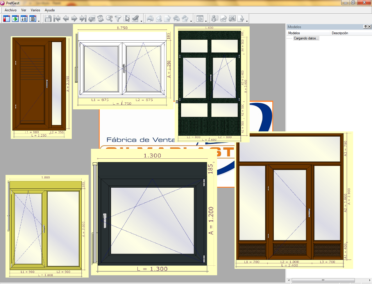Click the paperclip attachment icon
Screen dimensions: 372x297
click(223, 19)
